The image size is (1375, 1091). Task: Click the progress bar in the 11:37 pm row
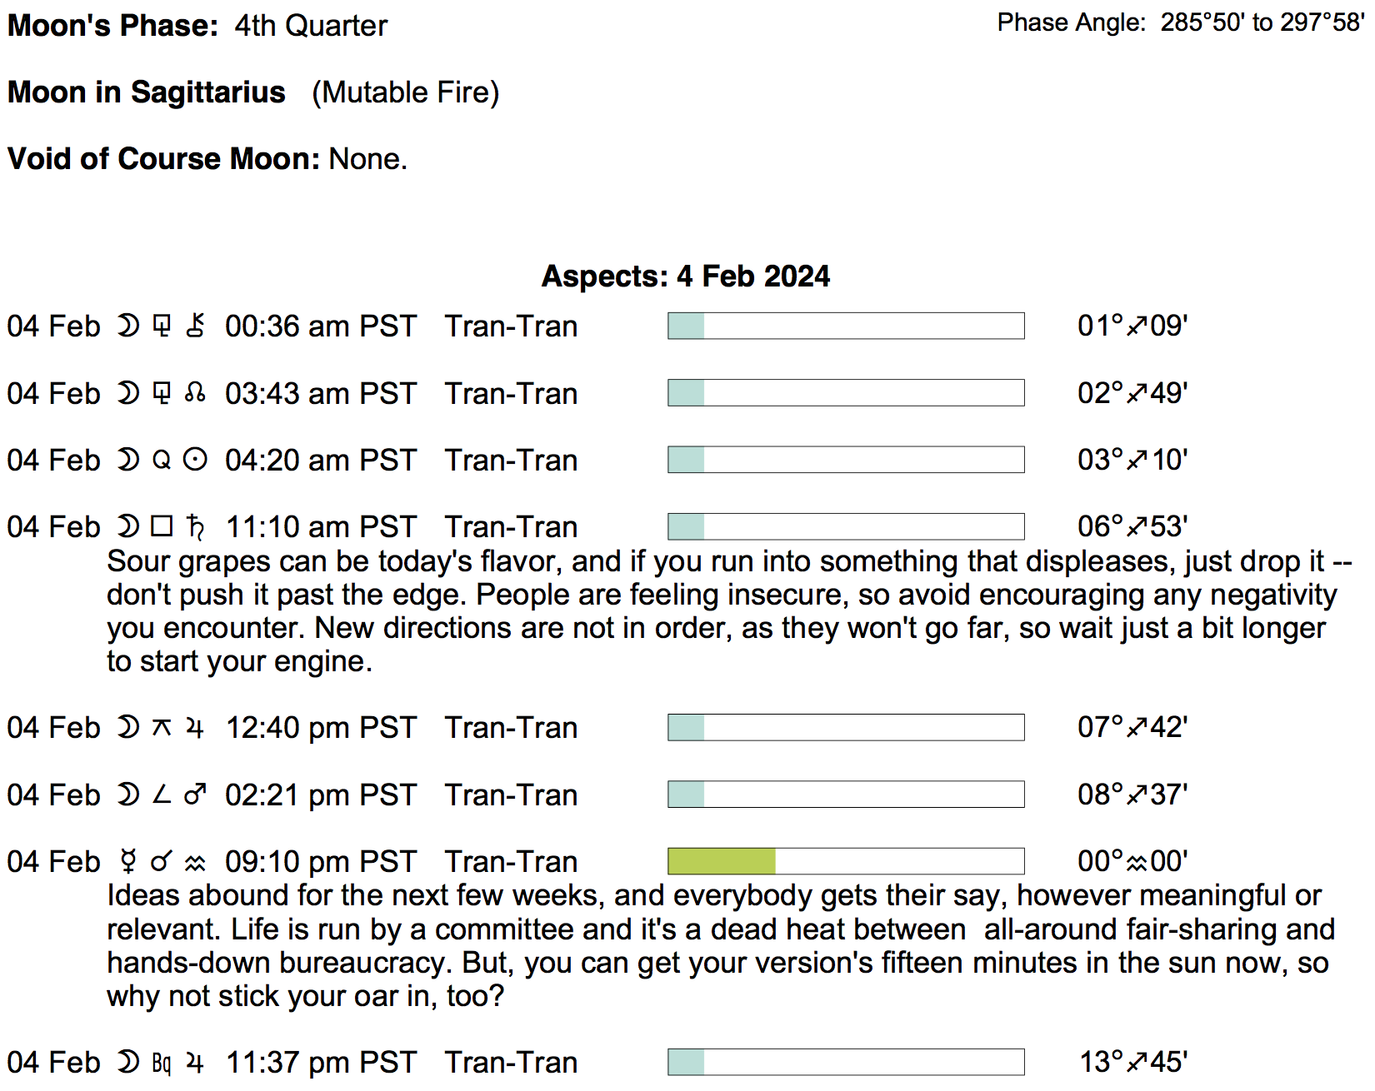(846, 1062)
